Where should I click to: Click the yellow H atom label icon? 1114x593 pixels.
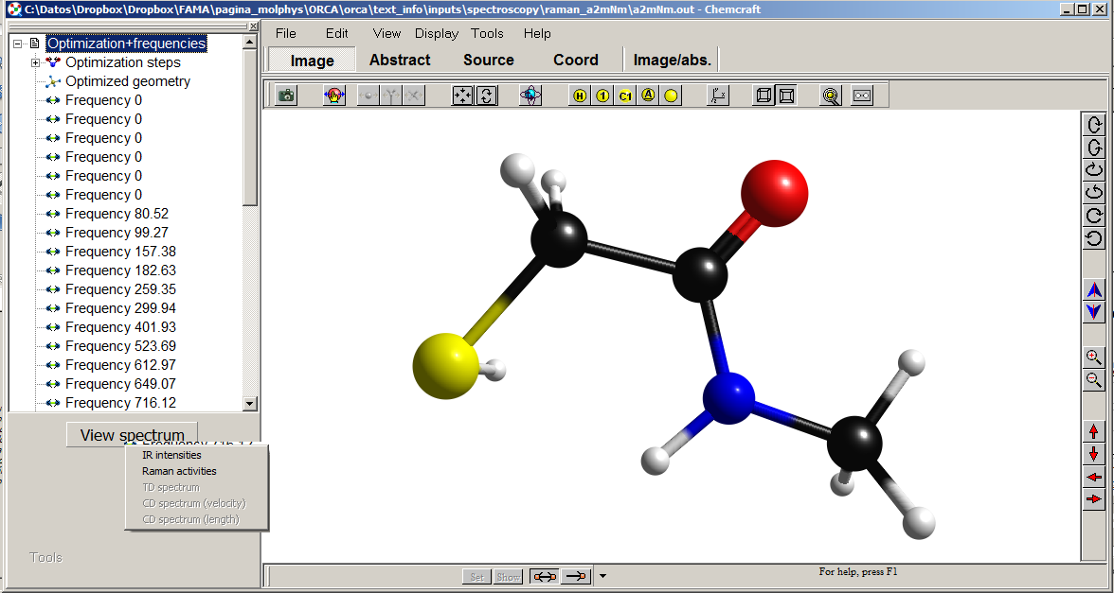tap(580, 95)
